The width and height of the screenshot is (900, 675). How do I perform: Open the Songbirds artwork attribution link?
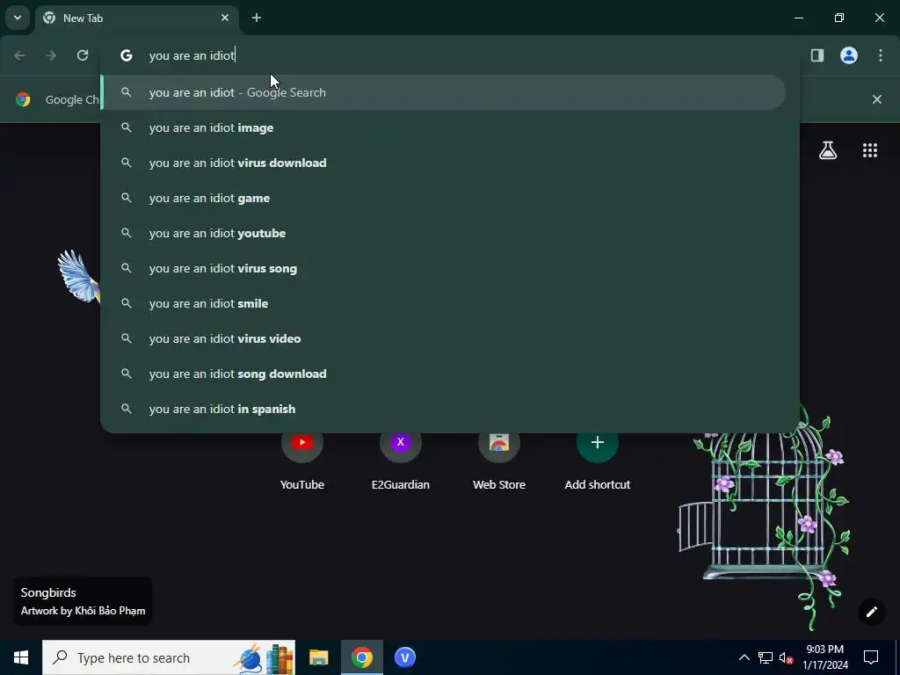pos(83,601)
